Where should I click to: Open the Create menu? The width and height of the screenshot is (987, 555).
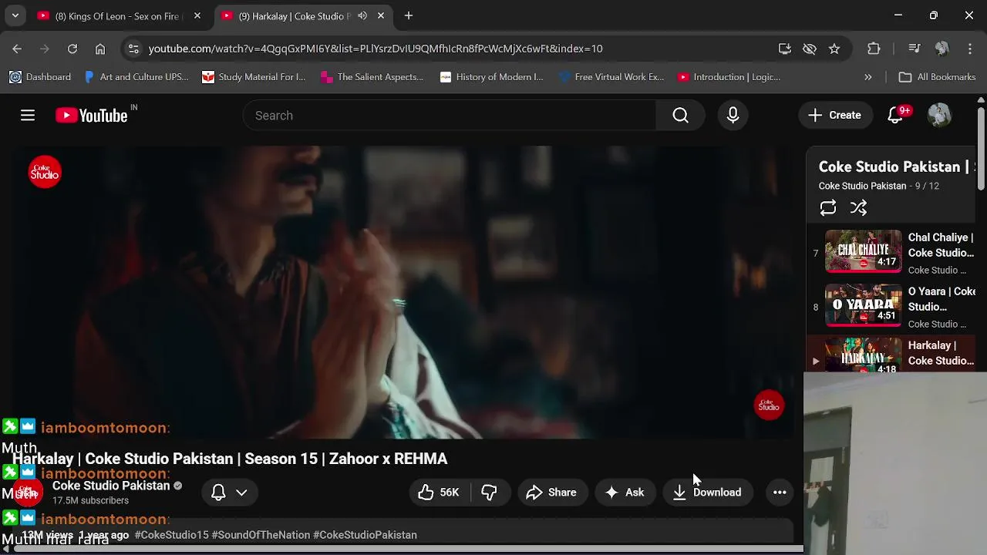point(835,116)
